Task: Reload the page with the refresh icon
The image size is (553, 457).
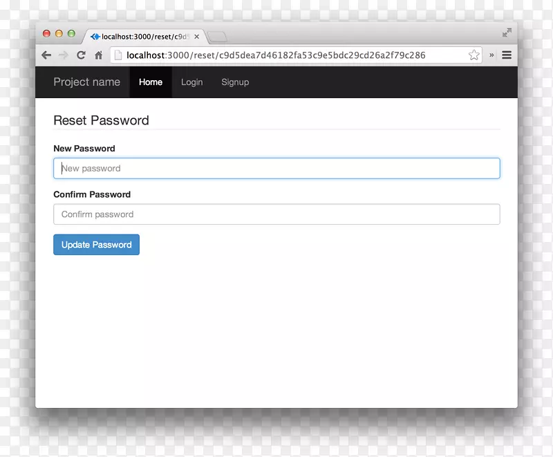Action: point(80,55)
